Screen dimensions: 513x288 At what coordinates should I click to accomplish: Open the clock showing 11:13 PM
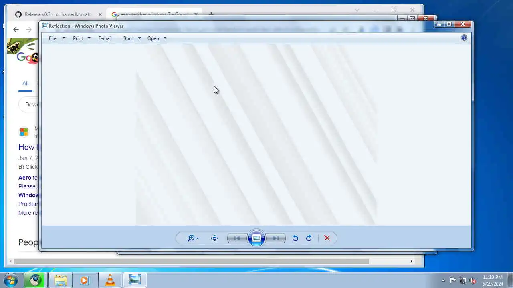493,280
